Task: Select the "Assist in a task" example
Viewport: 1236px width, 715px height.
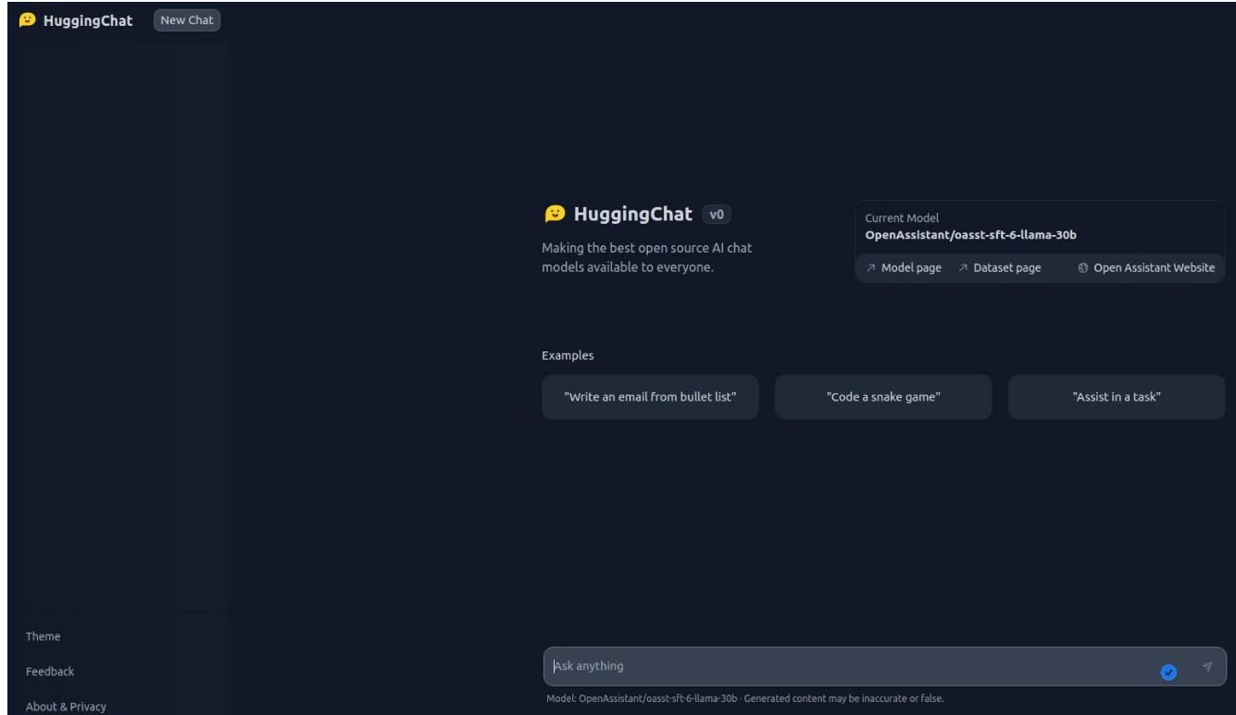Action: 1116,397
